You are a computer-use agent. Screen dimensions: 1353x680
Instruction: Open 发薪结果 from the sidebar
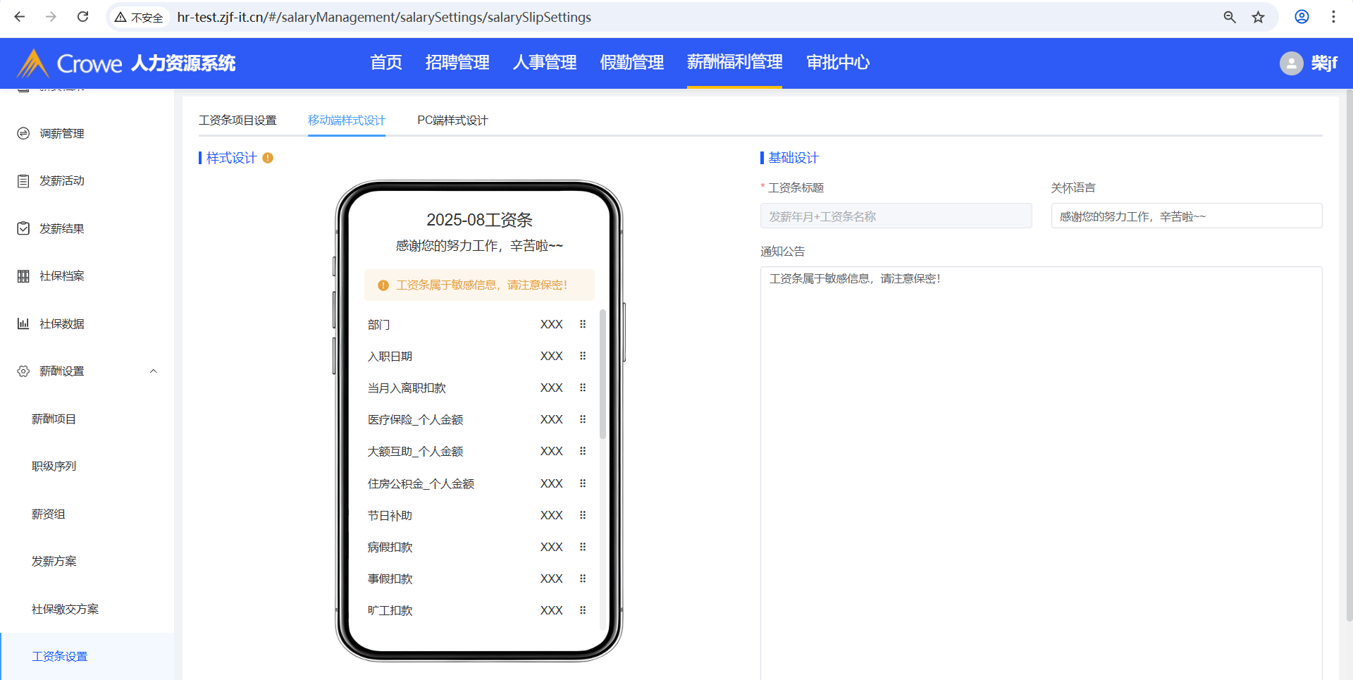tap(61, 228)
